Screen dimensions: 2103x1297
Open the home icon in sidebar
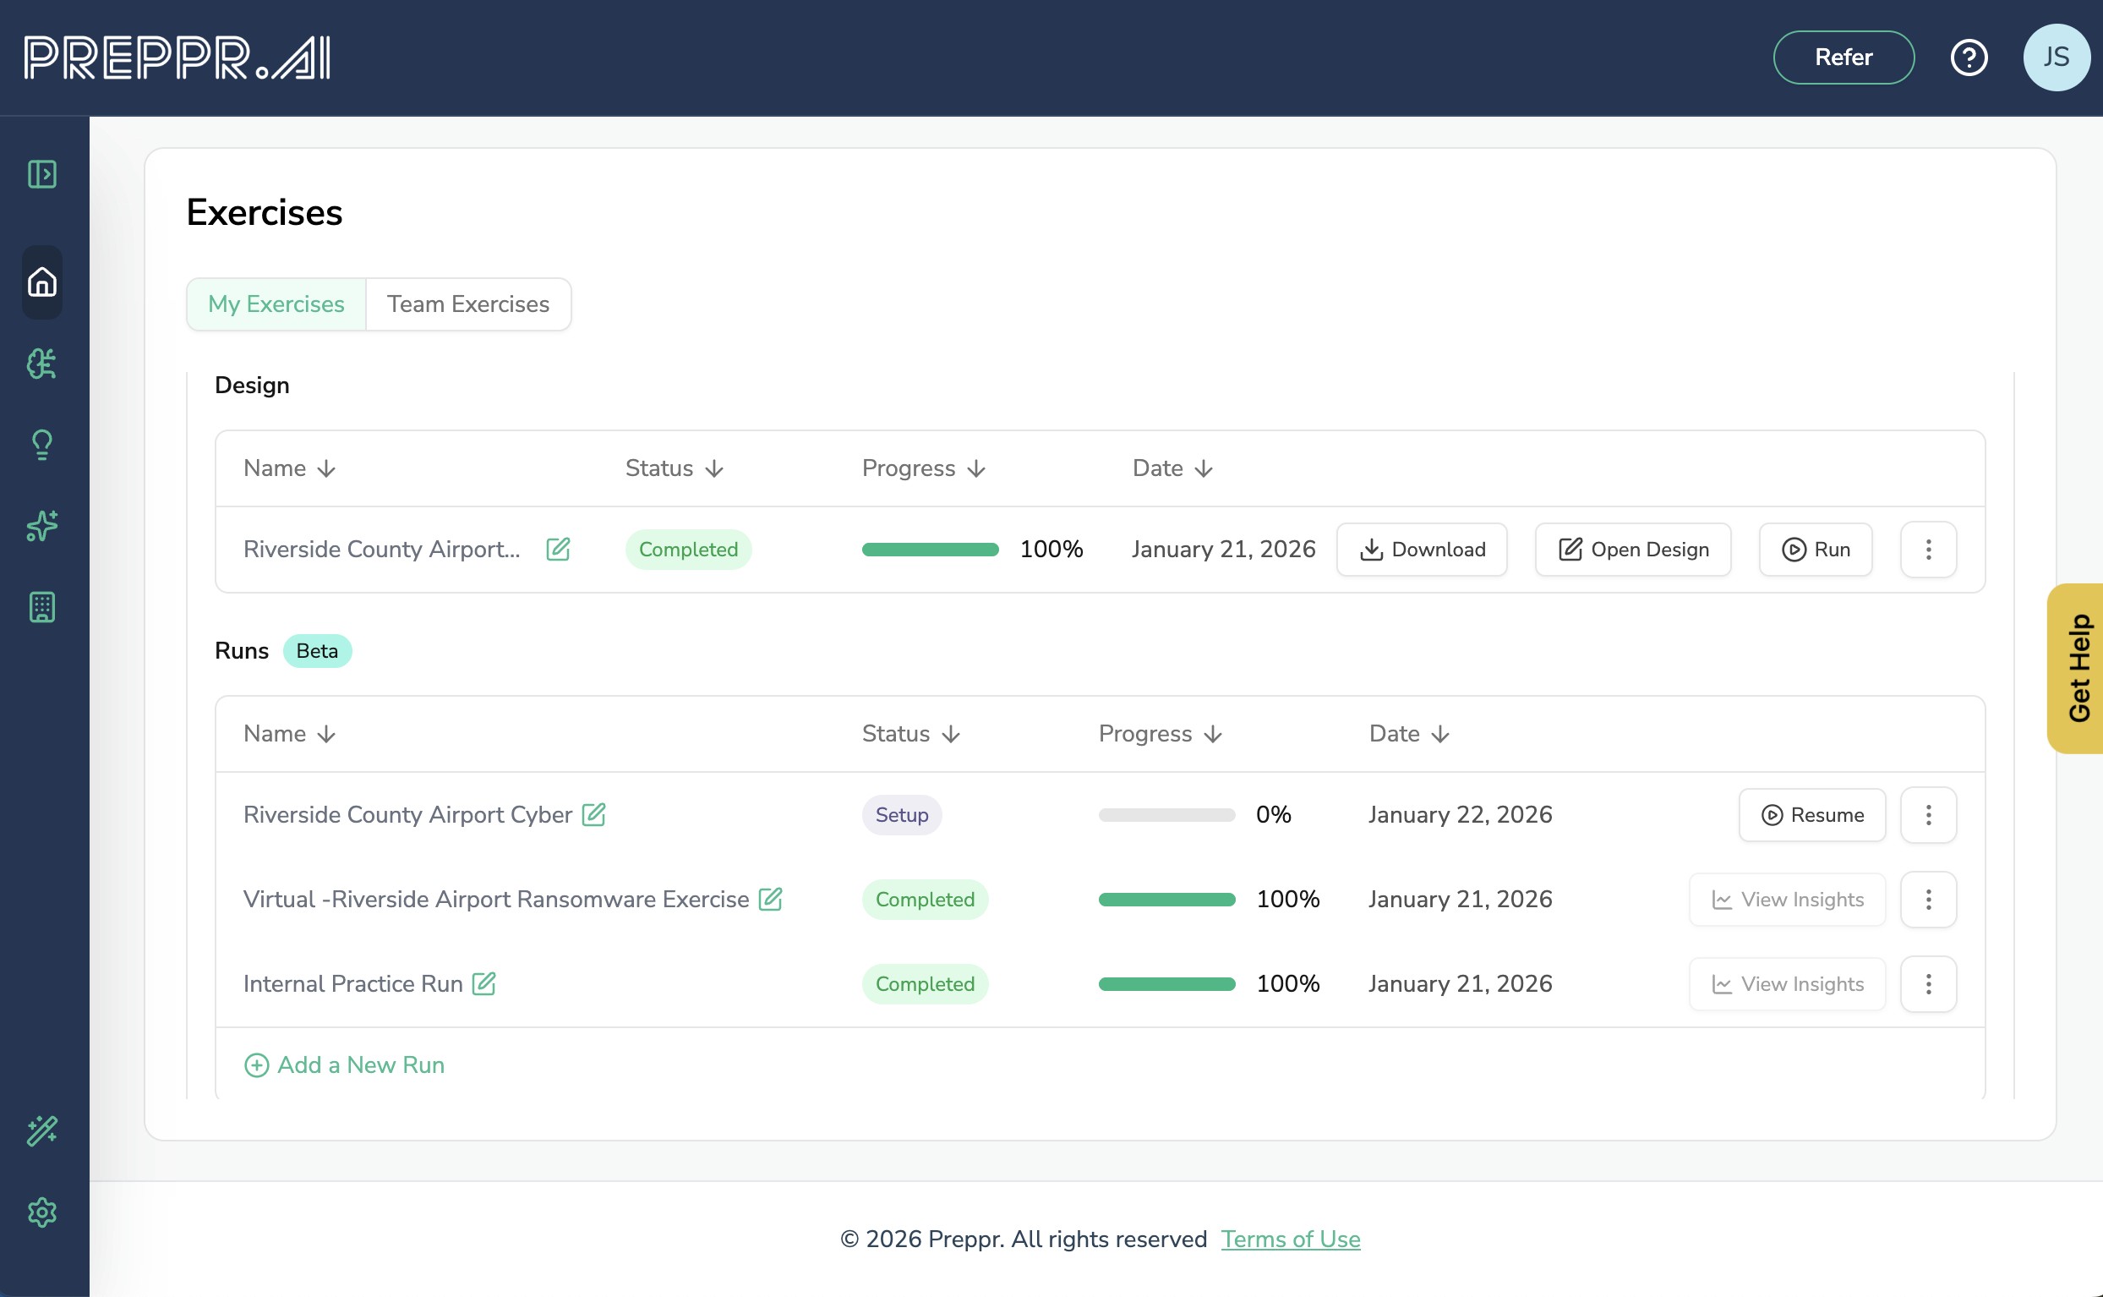42,282
